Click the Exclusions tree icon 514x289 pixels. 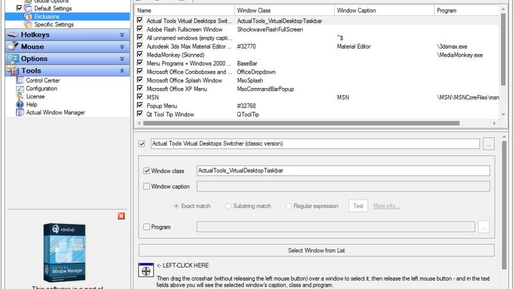(x=28, y=17)
